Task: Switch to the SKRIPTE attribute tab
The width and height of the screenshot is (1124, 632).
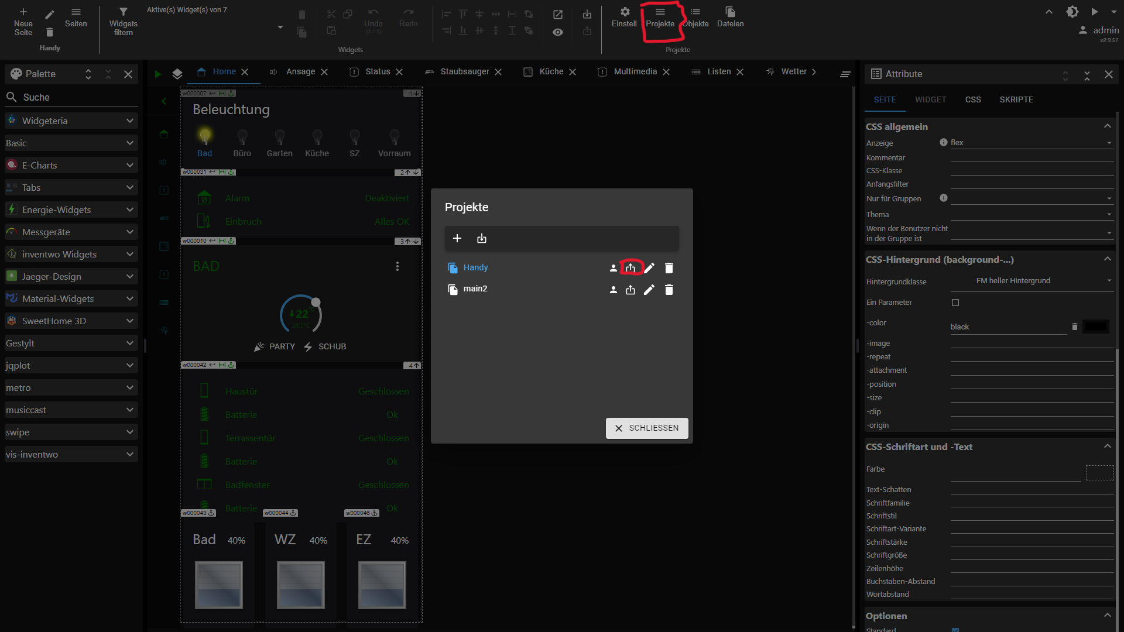Action: click(x=1016, y=99)
